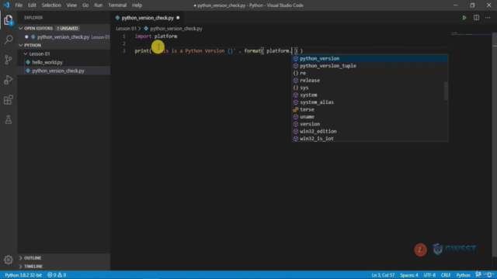Select the python_version_check.py editor tab
The height and width of the screenshot is (279, 497).
point(148,18)
